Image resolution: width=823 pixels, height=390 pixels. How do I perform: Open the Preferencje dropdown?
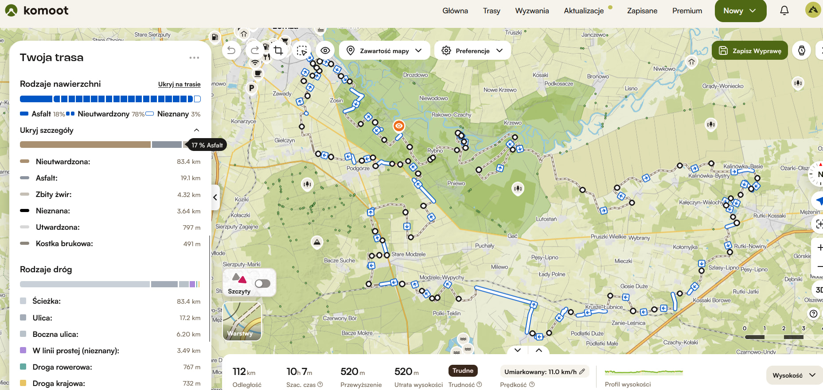pos(472,50)
